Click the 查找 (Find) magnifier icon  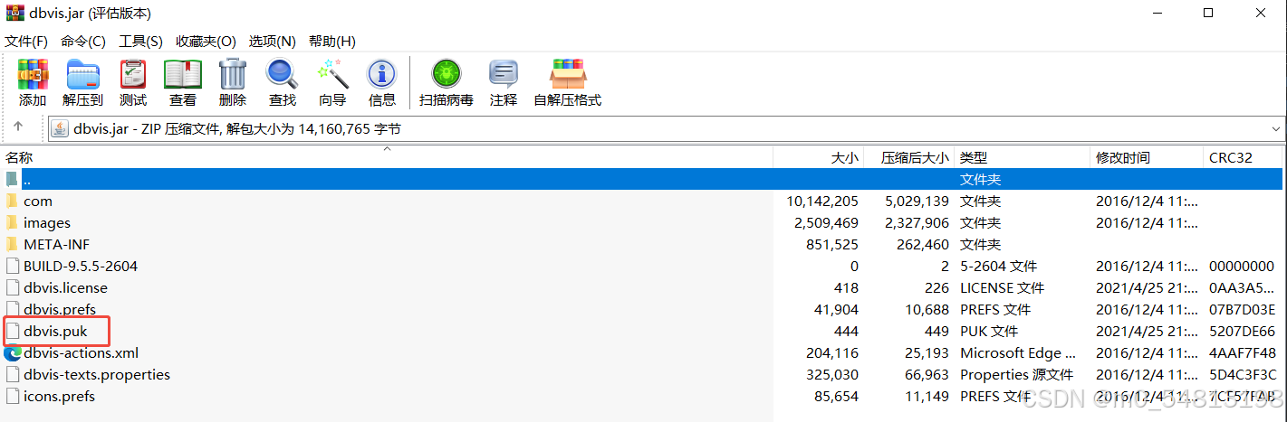282,74
